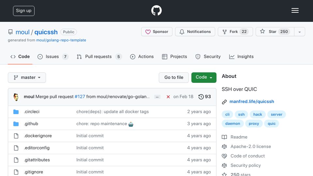Click the red failed checks X icon
The height and width of the screenshot is (176, 313).
click(168, 97)
